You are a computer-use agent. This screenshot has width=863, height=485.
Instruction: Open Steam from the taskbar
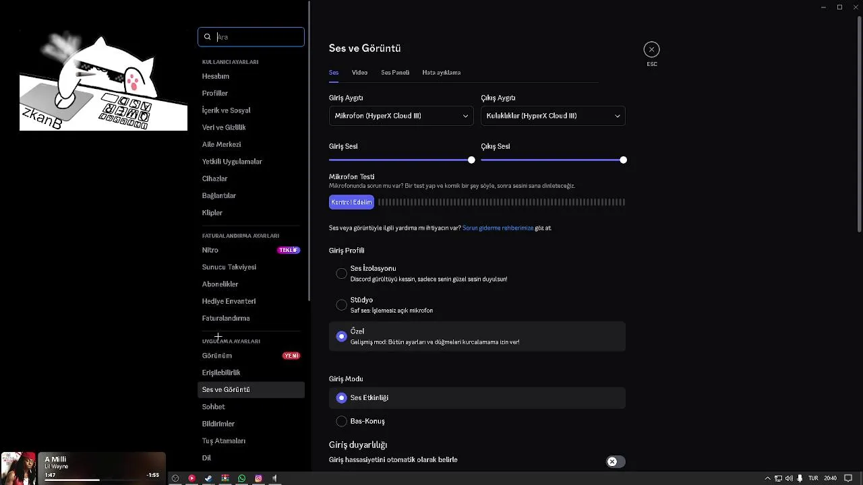pos(208,478)
